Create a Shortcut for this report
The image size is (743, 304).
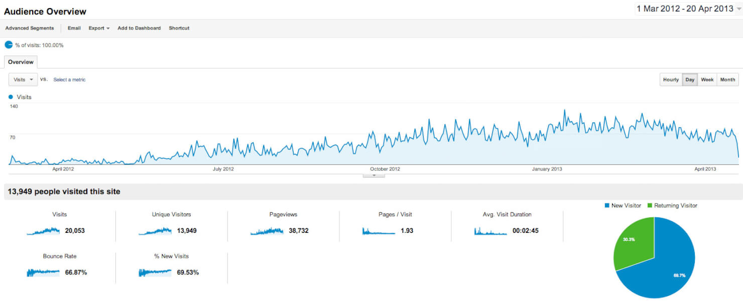179,28
